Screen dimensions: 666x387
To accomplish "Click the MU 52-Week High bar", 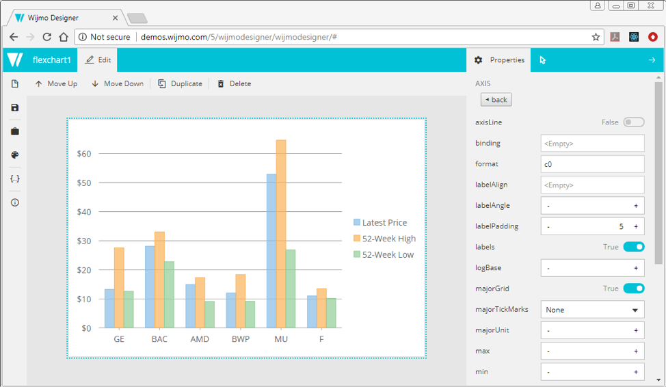I will (x=281, y=234).
